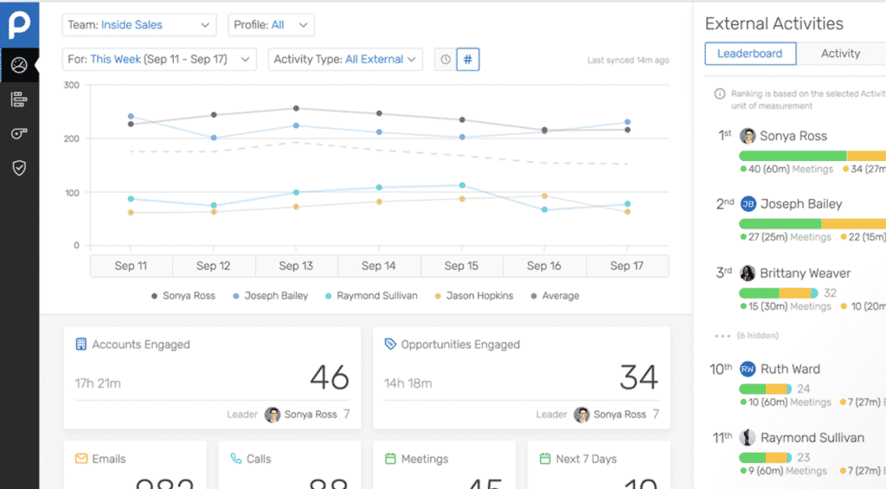Screen dimensions: 886x489
Task: Click Raymond Sullivan avatar in leaderboard
Action: tap(748, 438)
